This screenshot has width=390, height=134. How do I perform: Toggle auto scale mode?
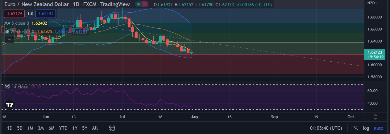pyautogui.click(x=379, y=128)
